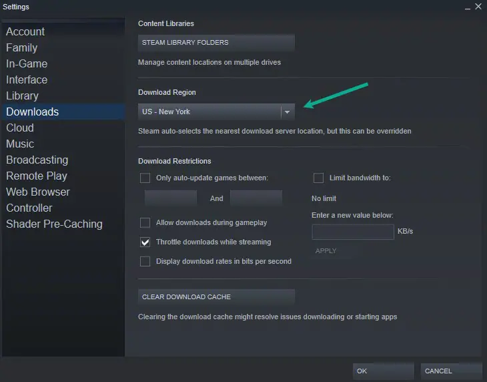
Task: Enable Only auto-update games between checkbox
Action: click(x=145, y=178)
